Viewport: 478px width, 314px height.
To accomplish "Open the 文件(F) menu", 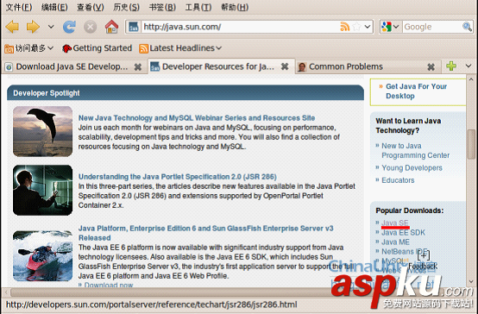I will pyautogui.click(x=19, y=7).
